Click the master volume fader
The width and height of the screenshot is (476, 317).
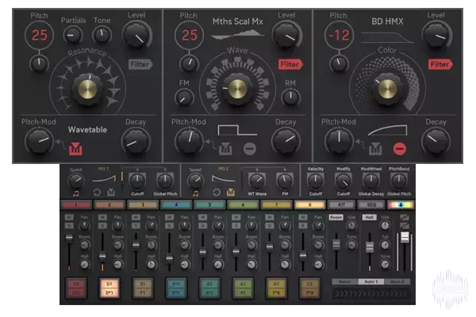[405, 237]
